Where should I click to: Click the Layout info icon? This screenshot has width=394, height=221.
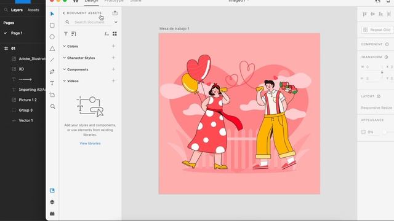click(x=379, y=96)
